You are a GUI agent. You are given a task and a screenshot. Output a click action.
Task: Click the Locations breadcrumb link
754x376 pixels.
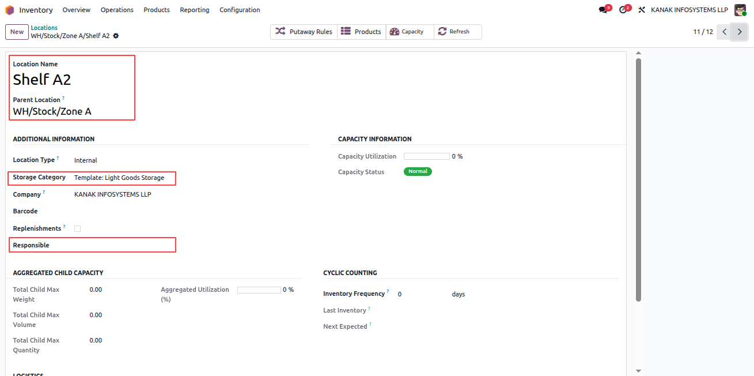[x=44, y=28]
